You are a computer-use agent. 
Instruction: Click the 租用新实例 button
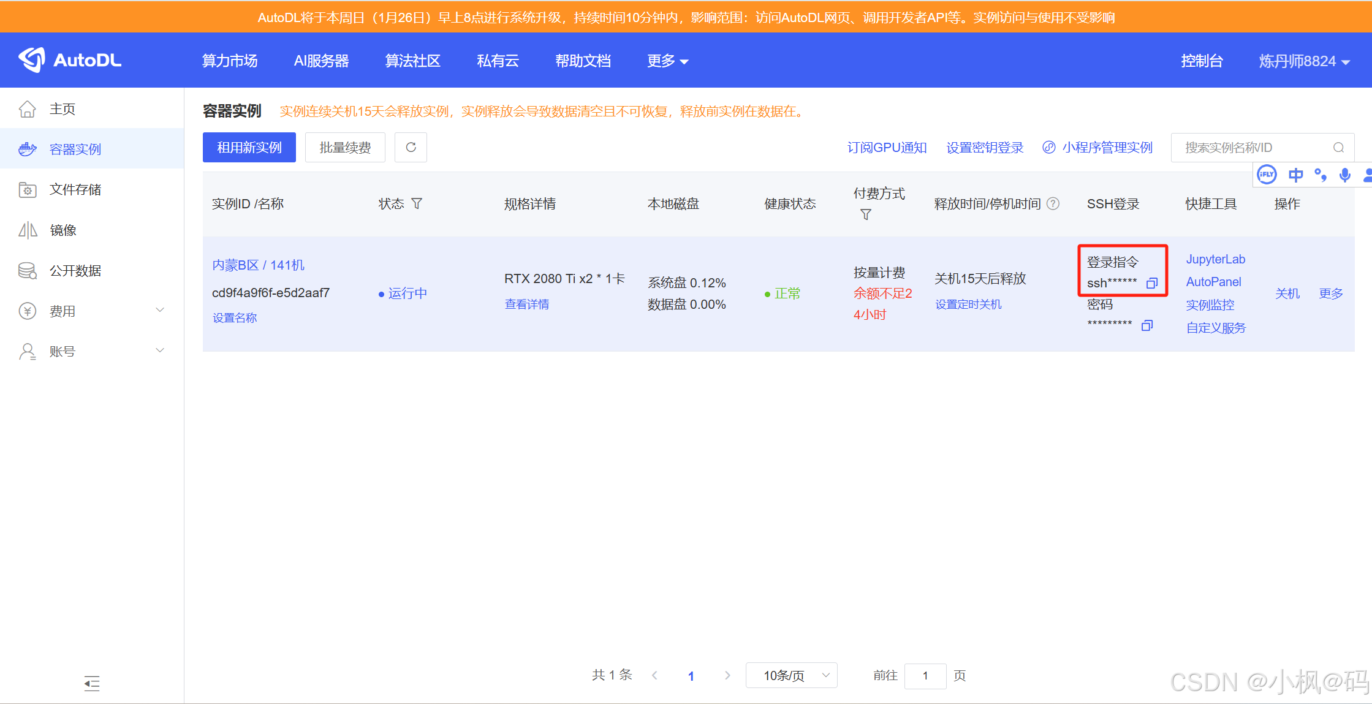[249, 147]
